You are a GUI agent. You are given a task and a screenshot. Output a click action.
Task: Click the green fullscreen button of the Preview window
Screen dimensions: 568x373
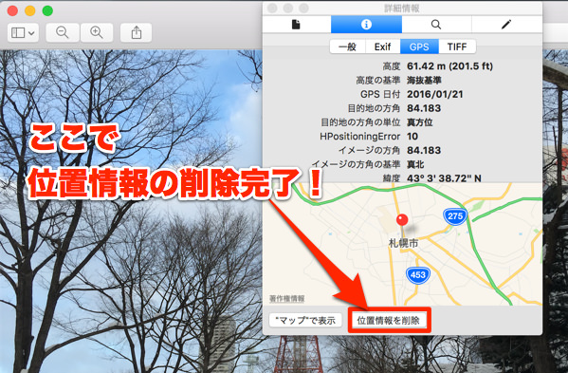coord(47,10)
